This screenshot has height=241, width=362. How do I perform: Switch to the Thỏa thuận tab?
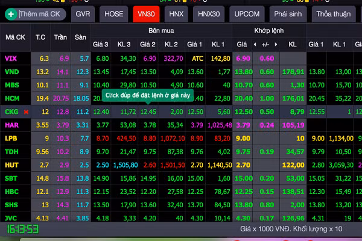tap(333, 13)
